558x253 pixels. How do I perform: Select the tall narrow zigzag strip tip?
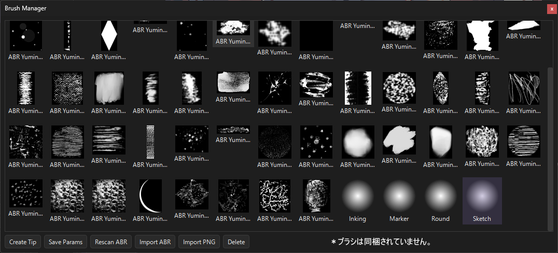pos(150,142)
